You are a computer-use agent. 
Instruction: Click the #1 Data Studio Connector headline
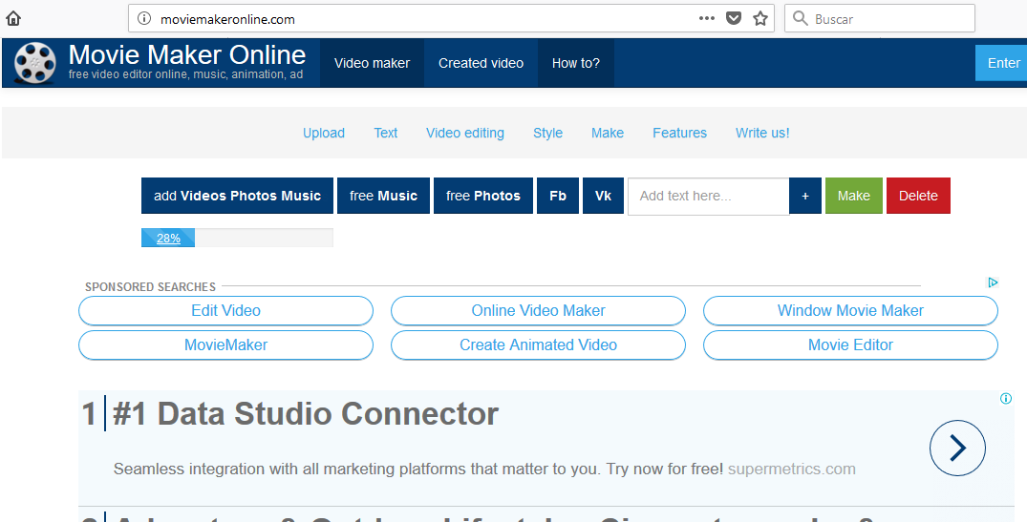click(x=305, y=414)
